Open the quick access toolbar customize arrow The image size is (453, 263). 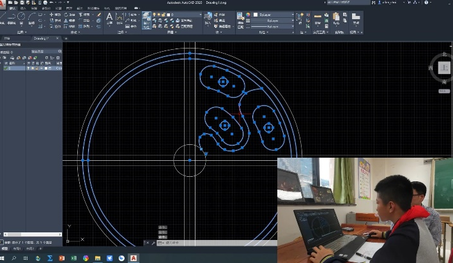point(68,3)
